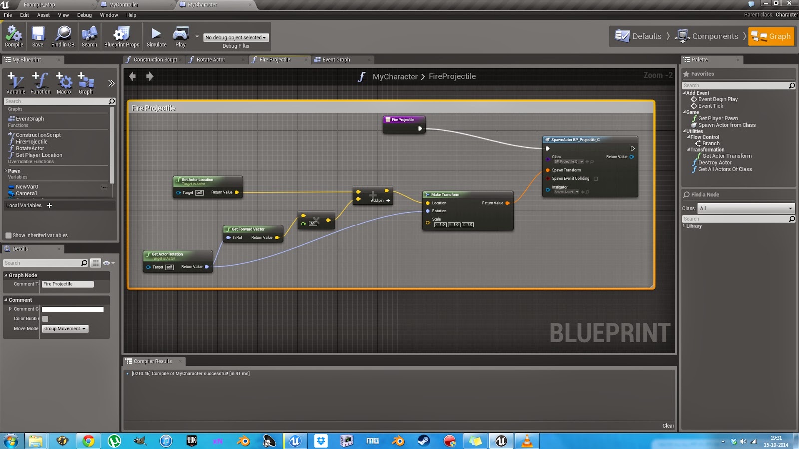Open the Group Movement dropdown
This screenshot has height=449, width=799.
(x=65, y=328)
